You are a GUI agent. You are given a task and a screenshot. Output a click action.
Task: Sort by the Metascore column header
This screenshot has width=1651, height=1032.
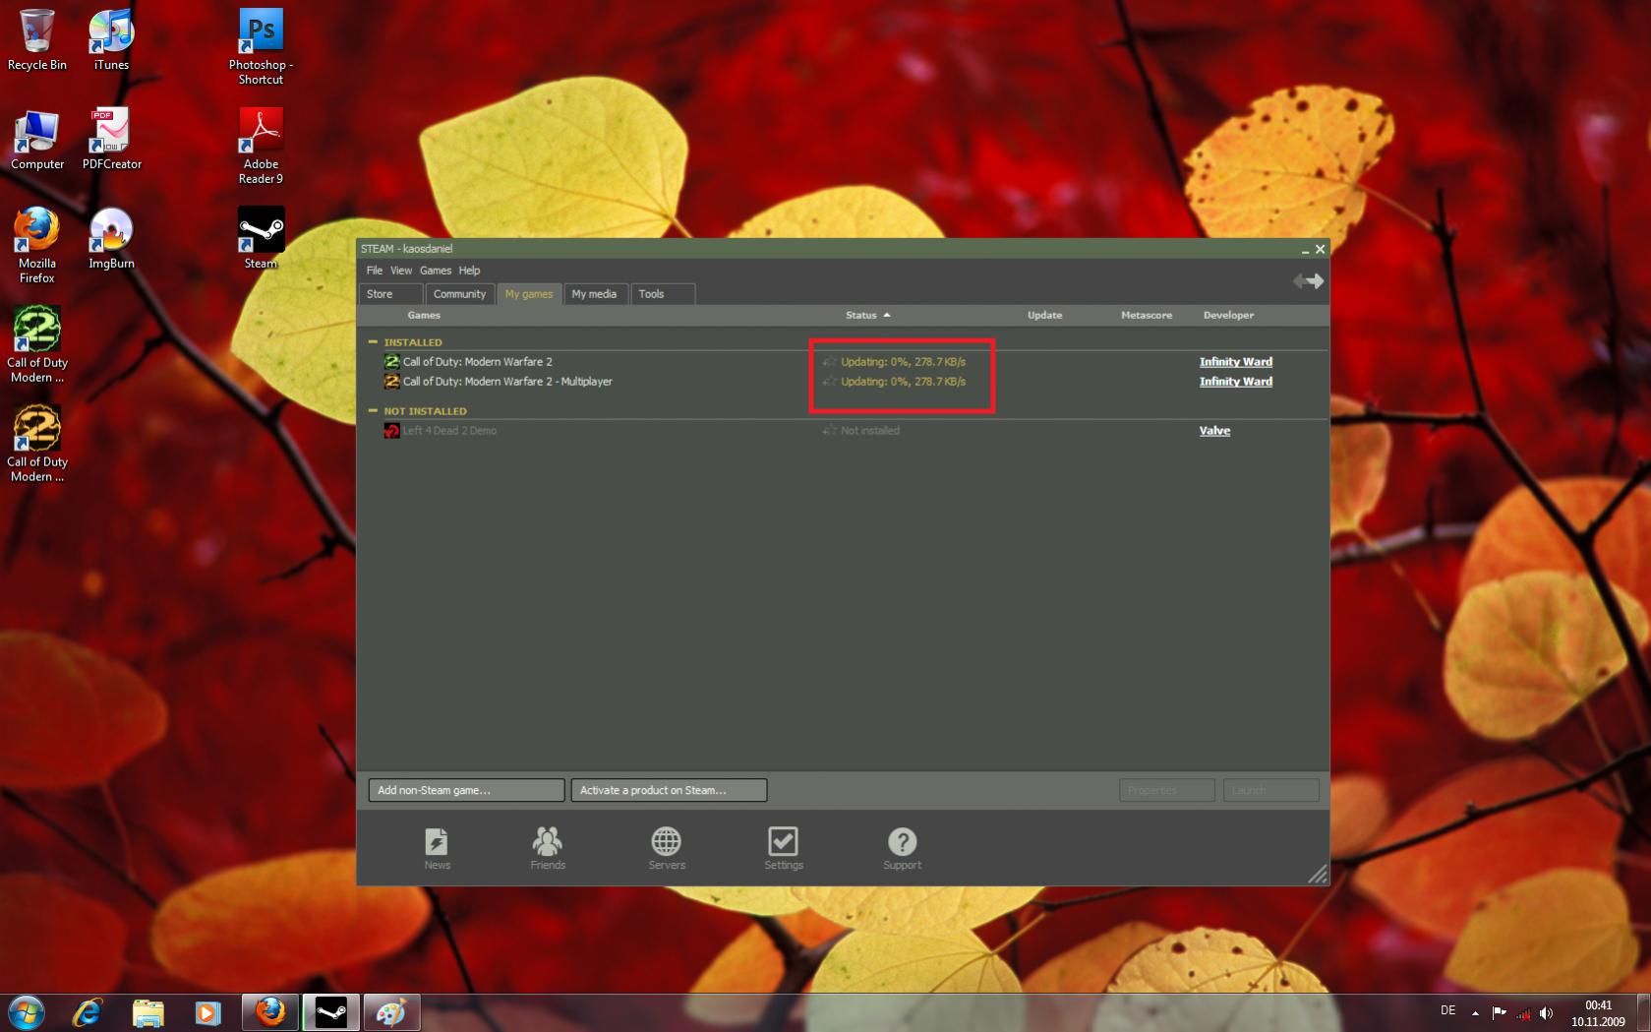pos(1147,315)
